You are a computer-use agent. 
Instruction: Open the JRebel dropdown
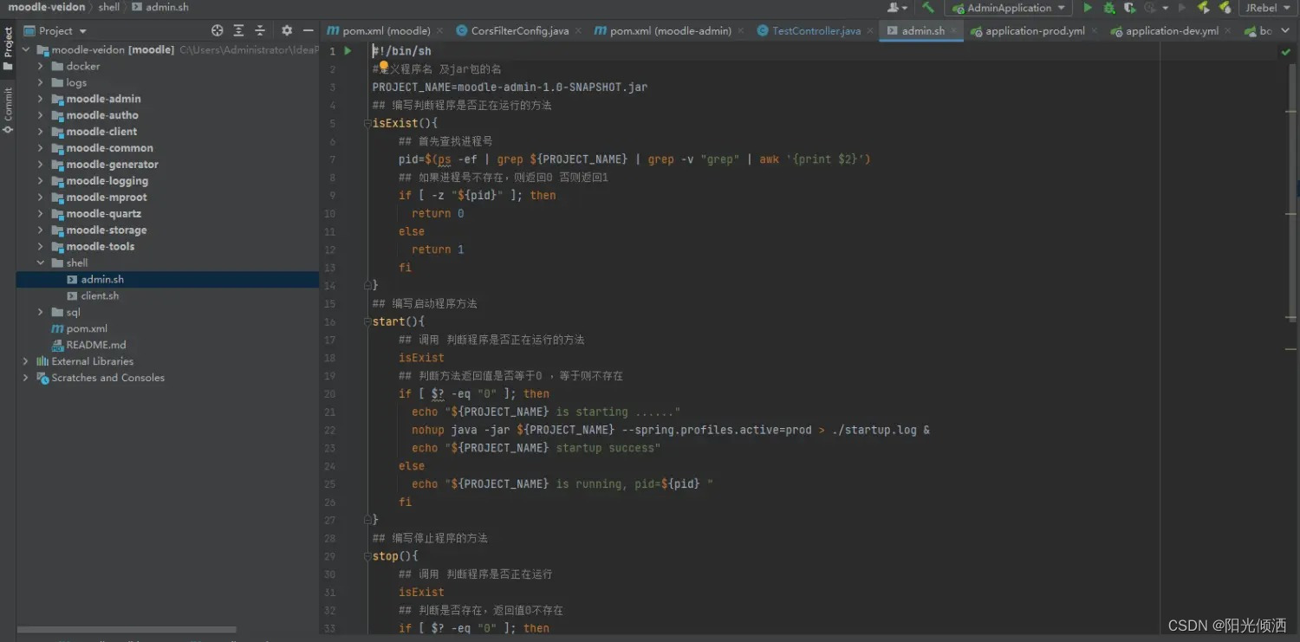1266,8
